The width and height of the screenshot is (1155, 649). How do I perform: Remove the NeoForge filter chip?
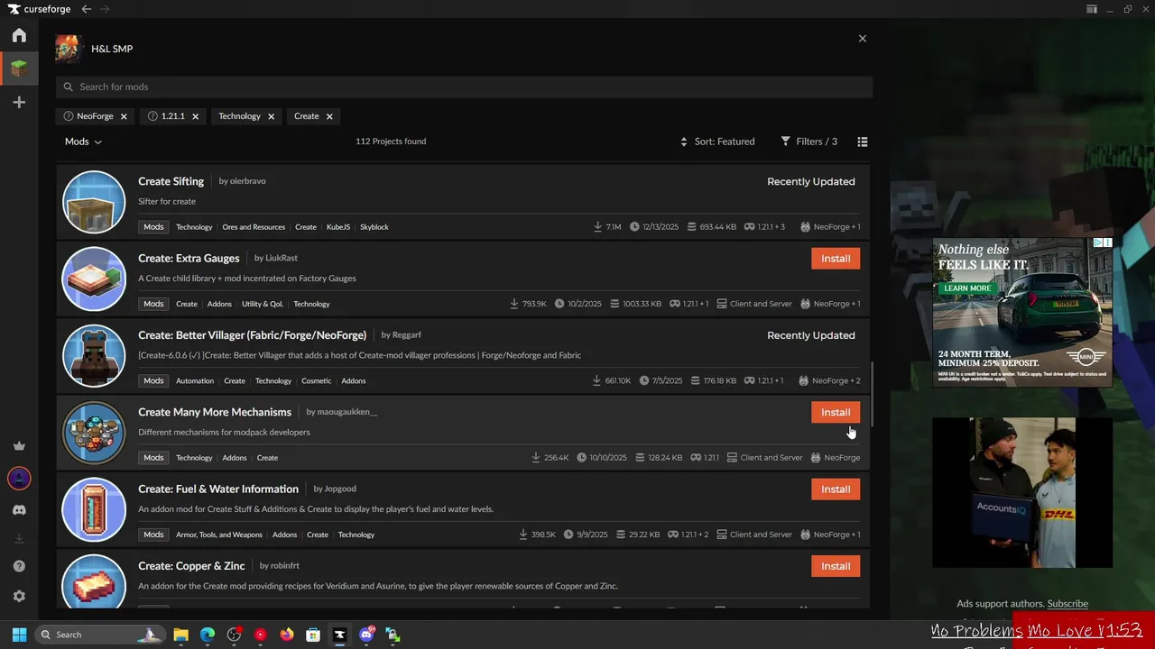(124, 116)
